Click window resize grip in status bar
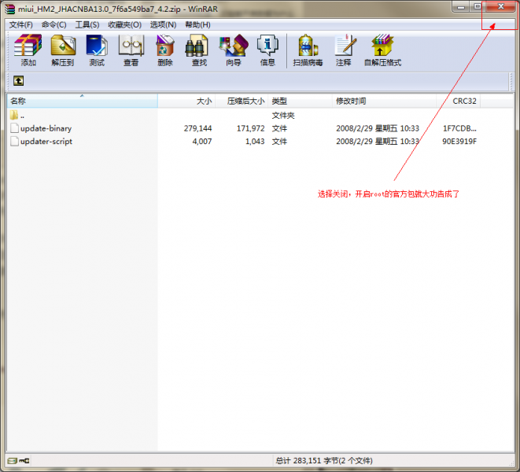This screenshot has height=472, width=520. click(x=511, y=462)
